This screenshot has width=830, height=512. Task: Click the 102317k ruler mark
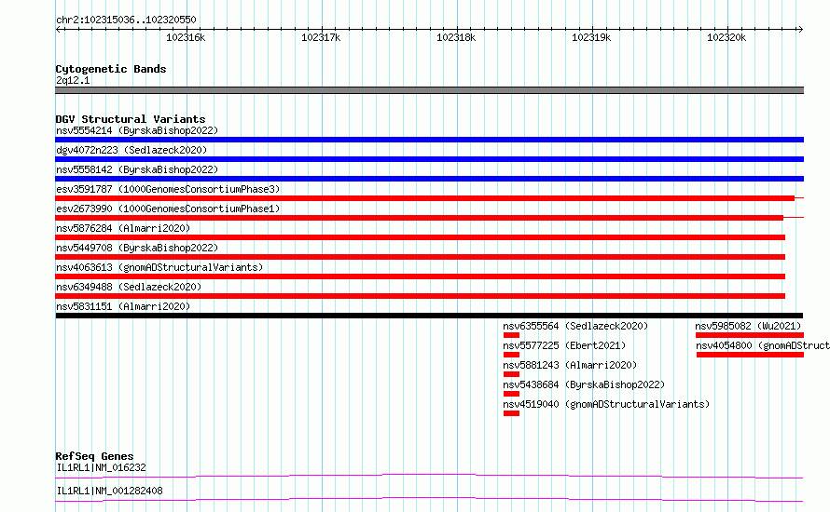tap(321, 37)
